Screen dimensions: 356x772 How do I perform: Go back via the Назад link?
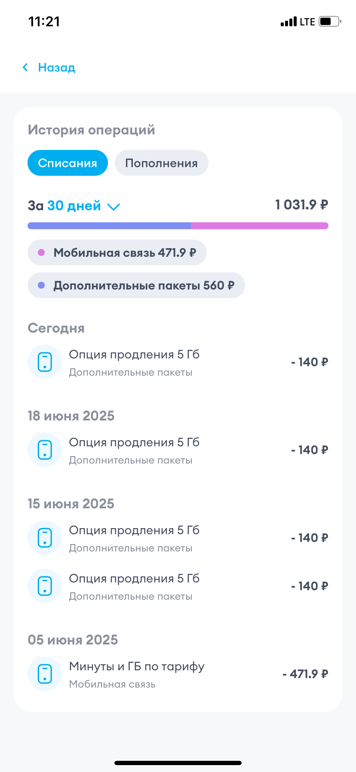pyautogui.click(x=56, y=67)
